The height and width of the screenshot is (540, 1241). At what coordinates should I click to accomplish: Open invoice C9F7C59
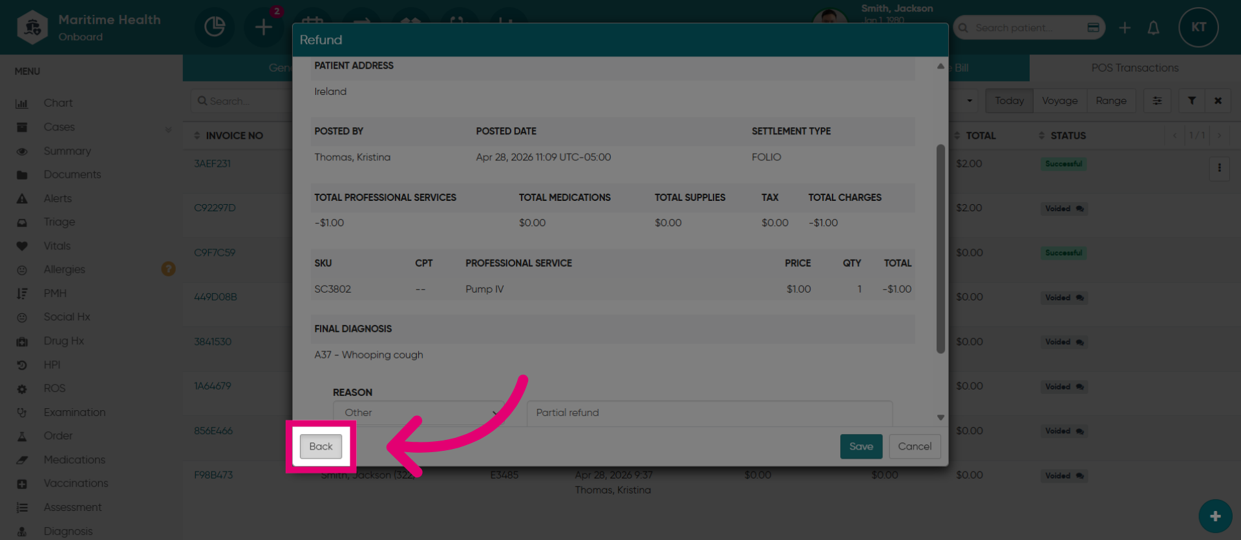[215, 253]
